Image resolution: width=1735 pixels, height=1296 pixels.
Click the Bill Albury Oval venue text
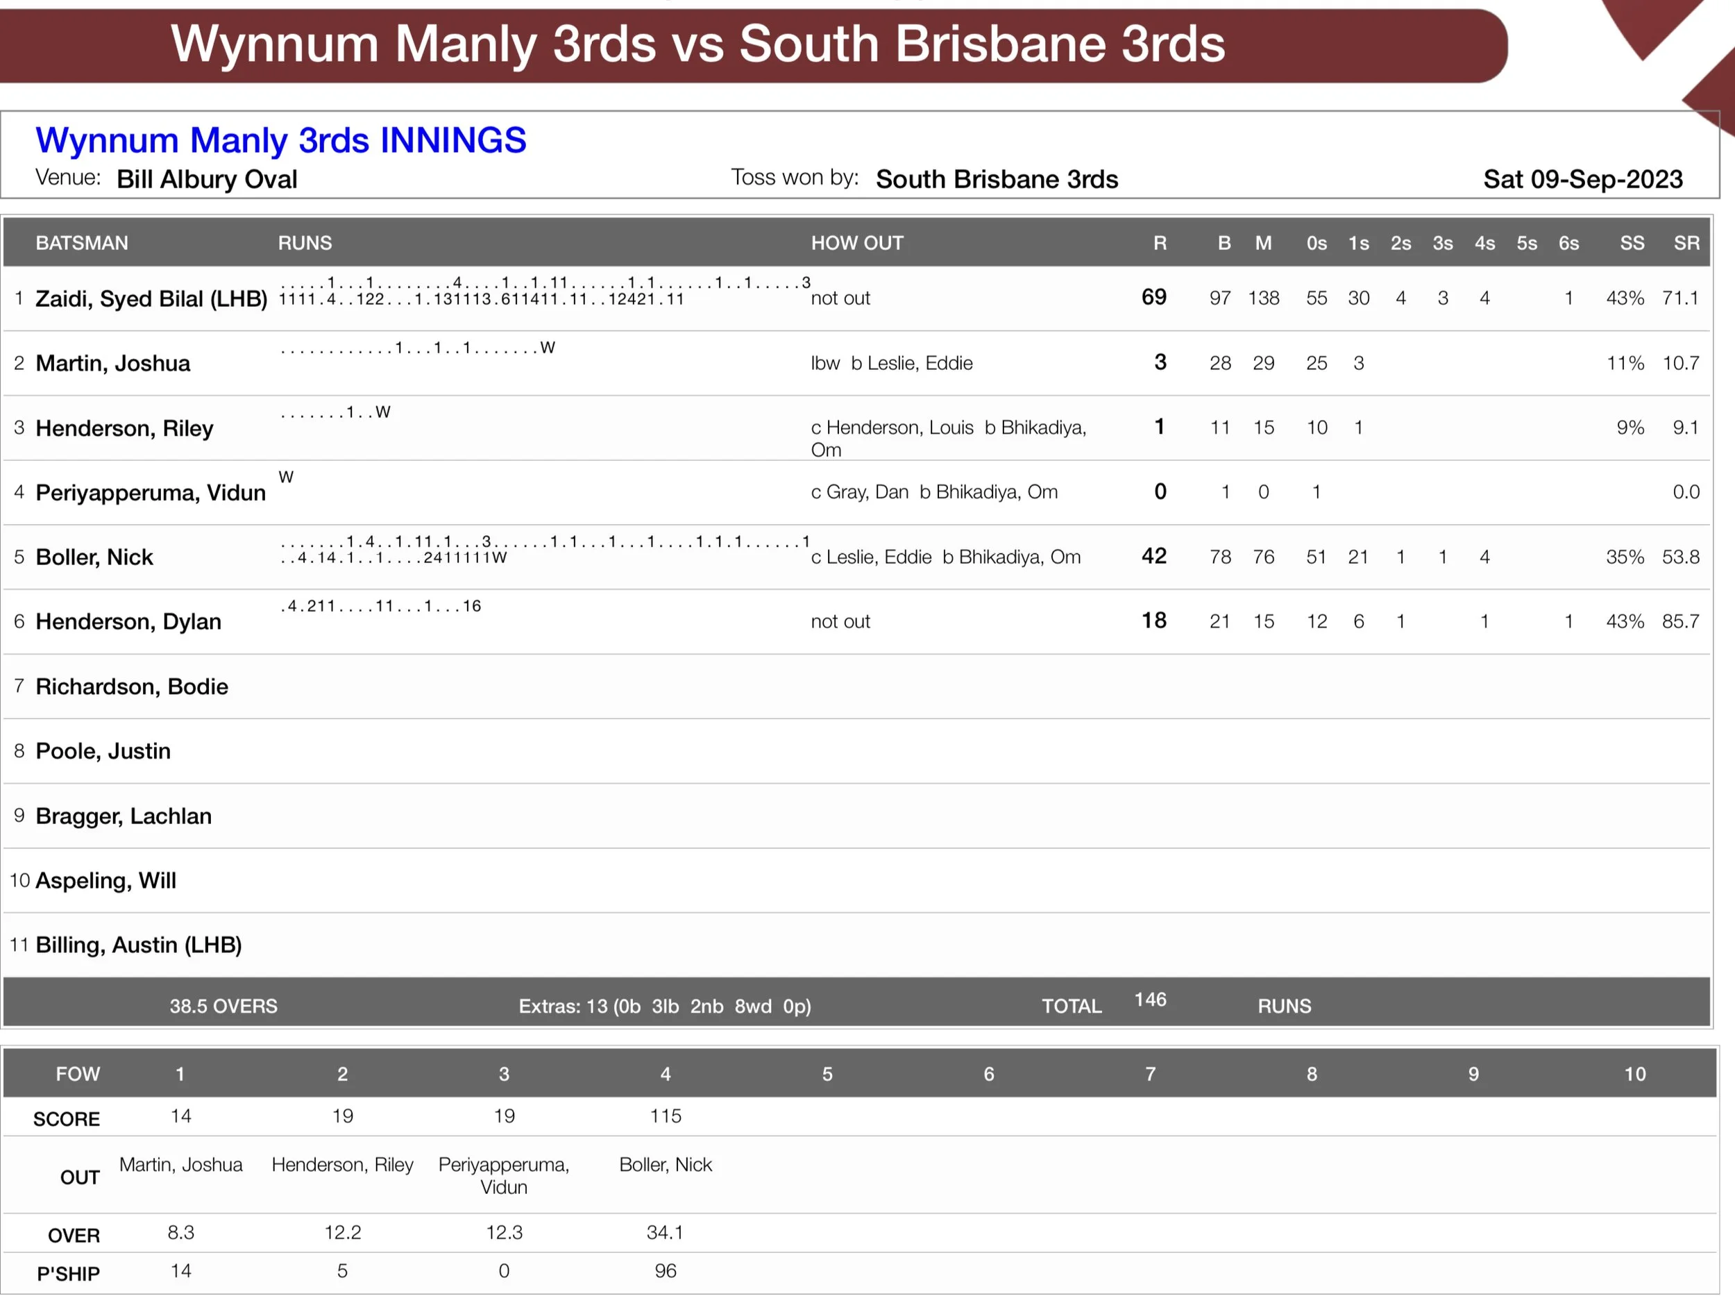pos(206,180)
